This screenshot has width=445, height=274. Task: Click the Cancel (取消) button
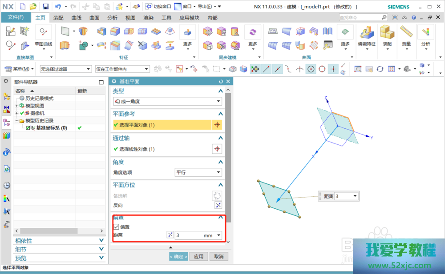(x=218, y=257)
